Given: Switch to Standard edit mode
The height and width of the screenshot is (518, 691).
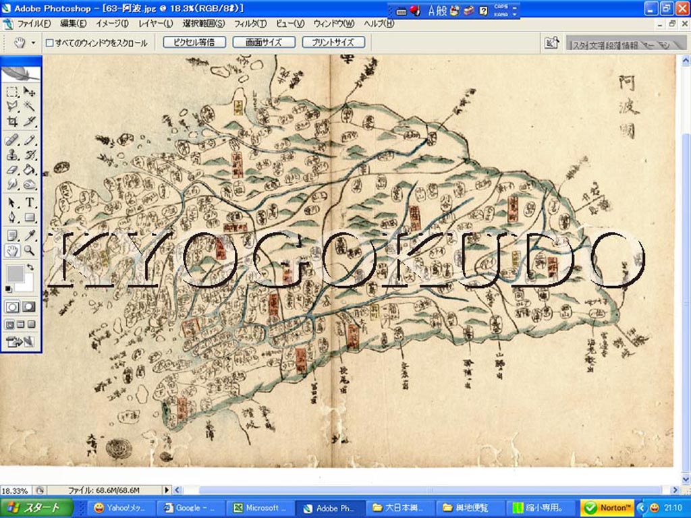Looking at the screenshot, I should (x=12, y=307).
